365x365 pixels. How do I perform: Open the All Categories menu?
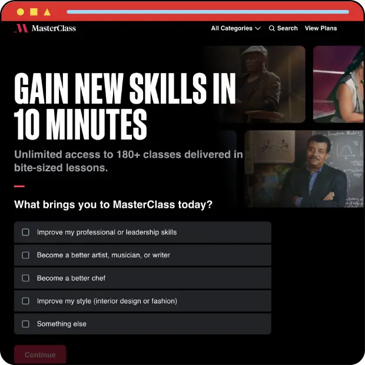pyautogui.click(x=236, y=28)
